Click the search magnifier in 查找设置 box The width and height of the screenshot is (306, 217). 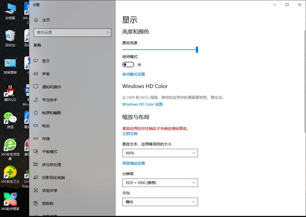[x=107, y=32]
